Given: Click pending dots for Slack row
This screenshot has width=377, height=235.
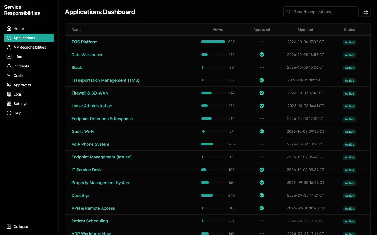Looking at the screenshot, I should click(x=262, y=67).
